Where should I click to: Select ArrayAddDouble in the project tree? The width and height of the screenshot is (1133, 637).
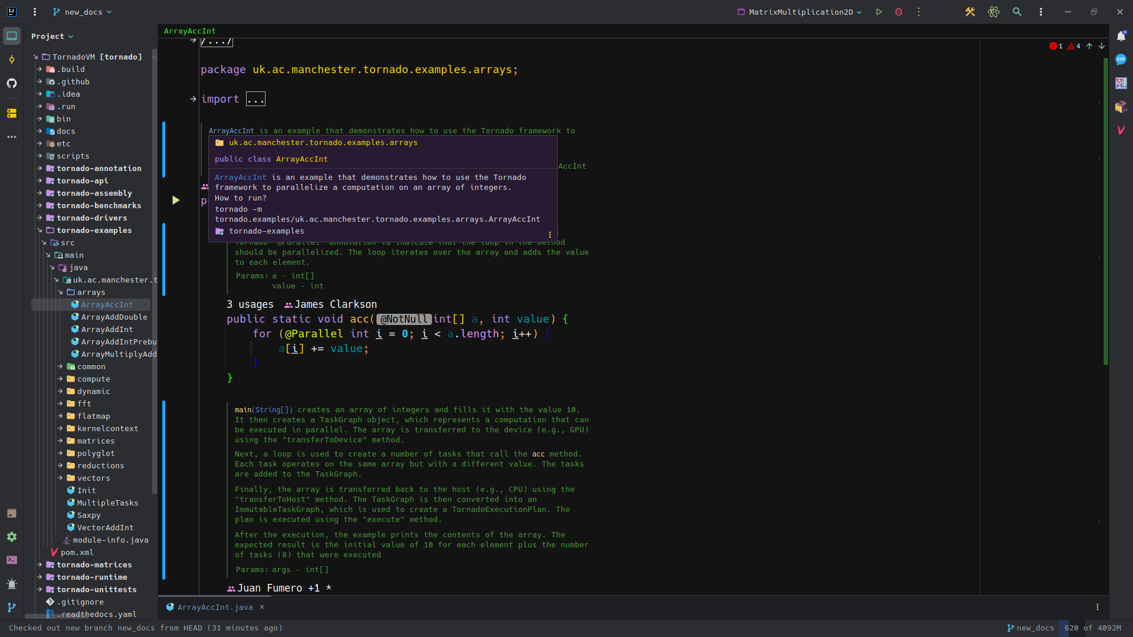114,317
